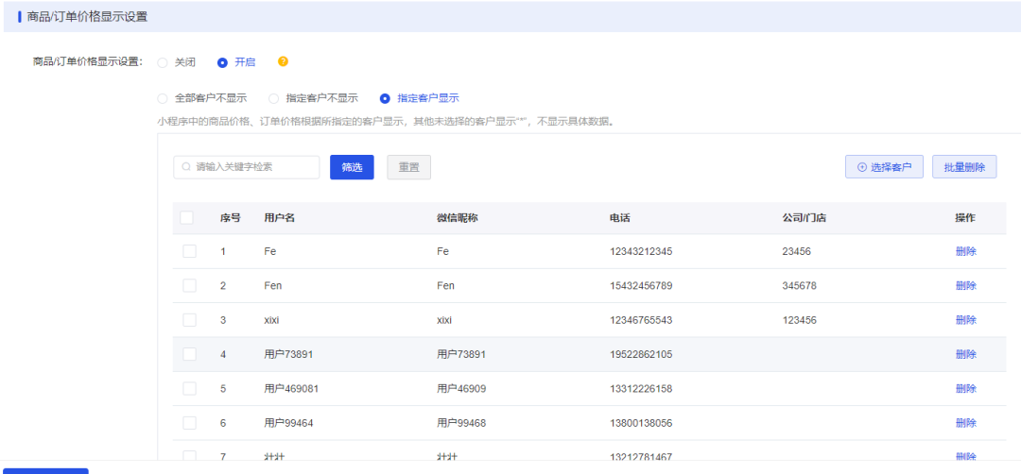
Task: Click the 用户名 column header
Action: pos(279,218)
